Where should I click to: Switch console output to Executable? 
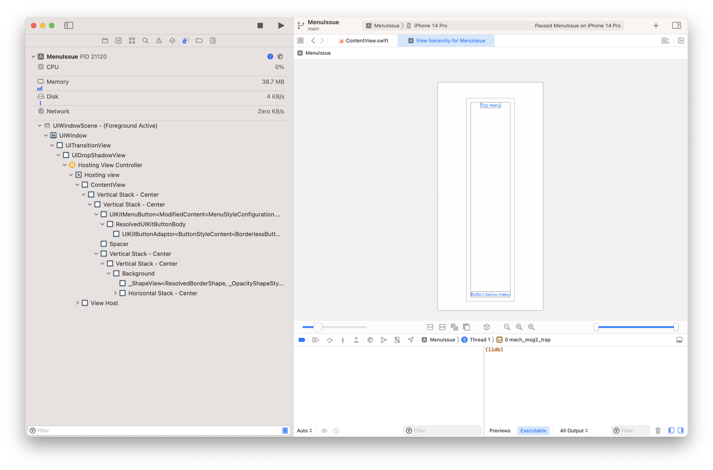pos(533,430)
